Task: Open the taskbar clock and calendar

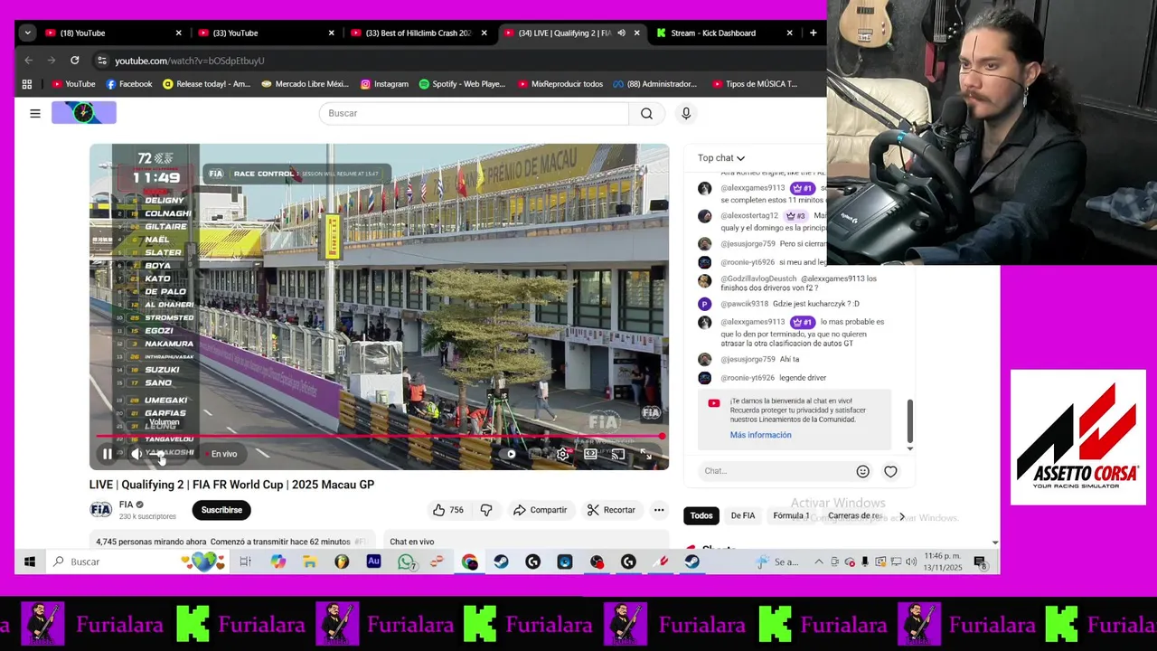Action: click(x=943, y=562)
